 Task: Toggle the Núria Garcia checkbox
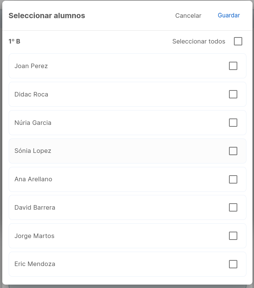coord(233,123)
